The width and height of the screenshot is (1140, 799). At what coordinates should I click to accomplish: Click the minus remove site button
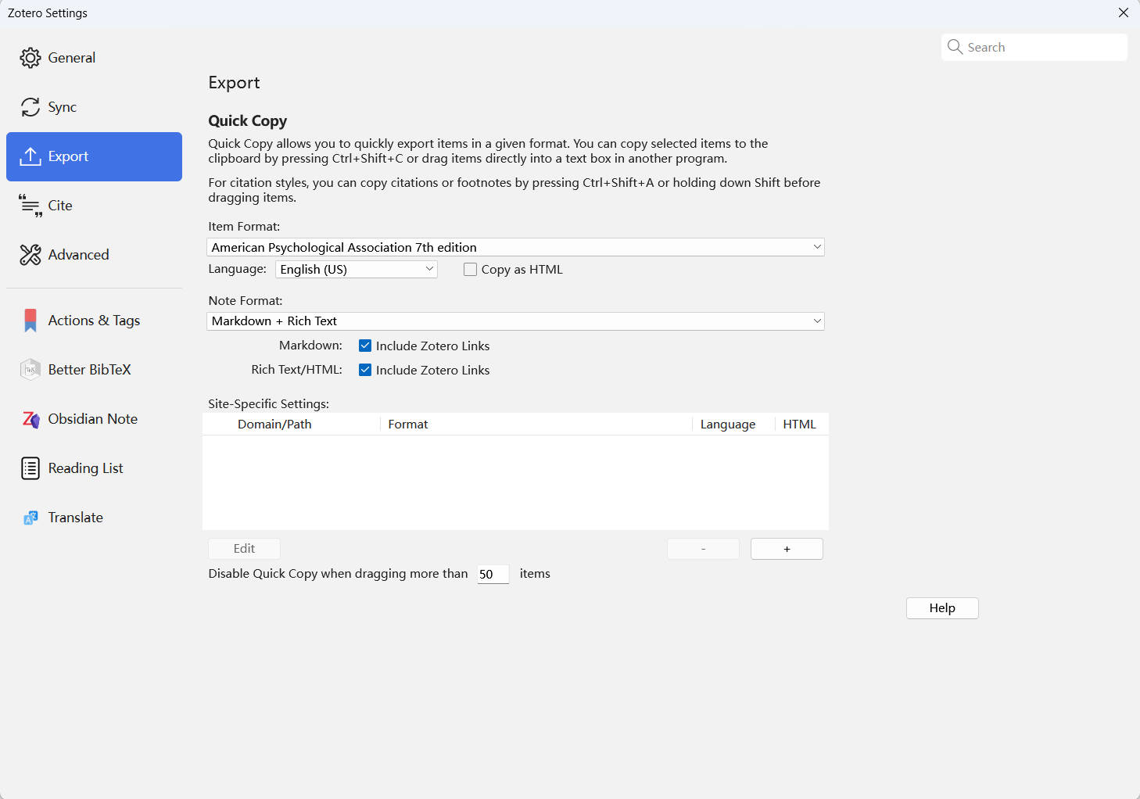tap(703, 549)
